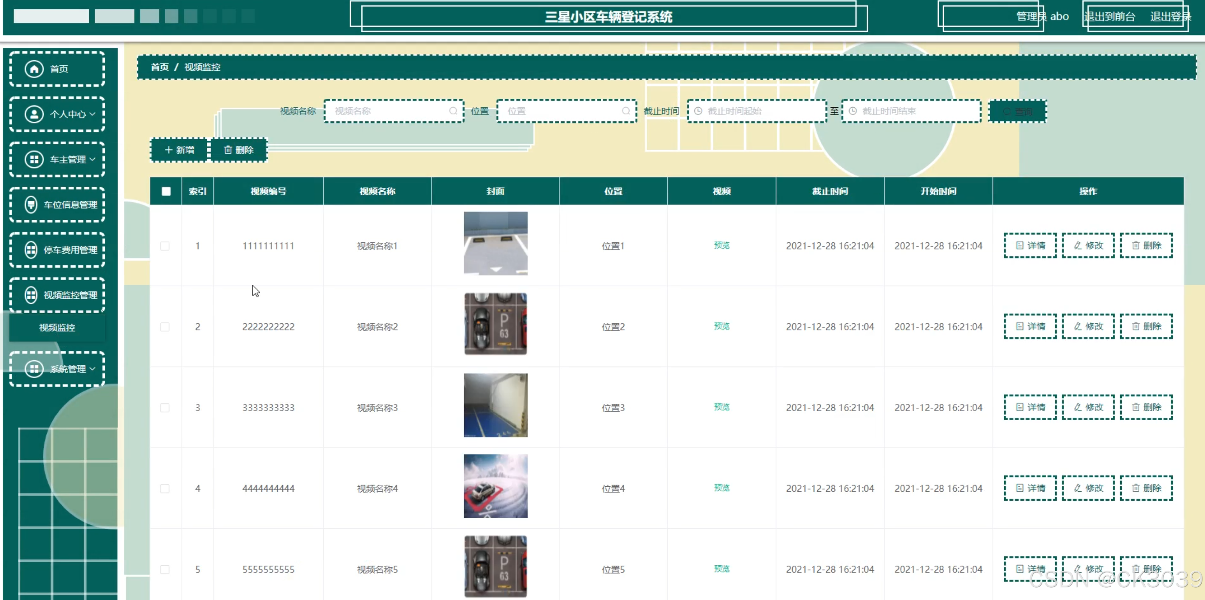The width and height of the screenshot is (1205, 600).
Task: Click 预览 link for 视频名称2
Action: (x=721, y=326)
